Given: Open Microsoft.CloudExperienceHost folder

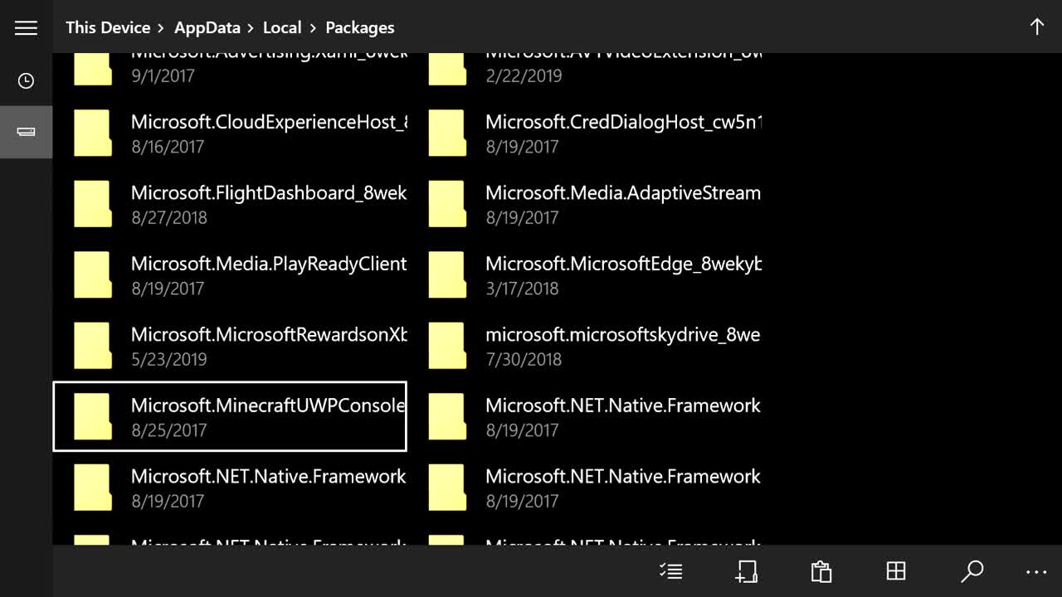Looking at the screenshot, I should point(230,133).
